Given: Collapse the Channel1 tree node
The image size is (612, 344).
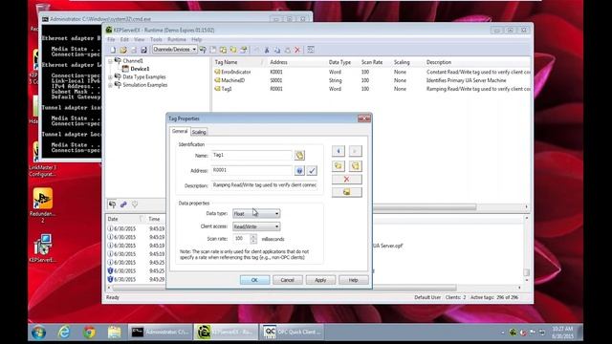Looking at the screenshot, I should click(x=111, y=61).
